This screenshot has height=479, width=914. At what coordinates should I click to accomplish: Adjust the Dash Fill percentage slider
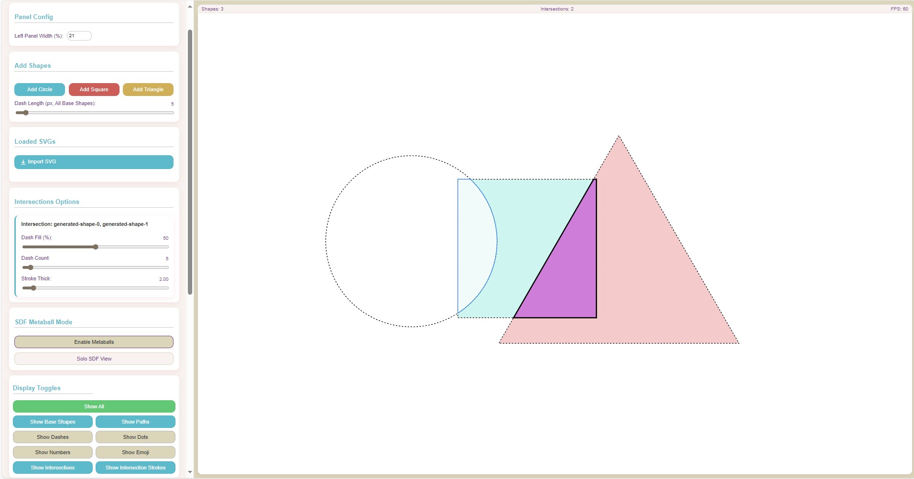96,247
